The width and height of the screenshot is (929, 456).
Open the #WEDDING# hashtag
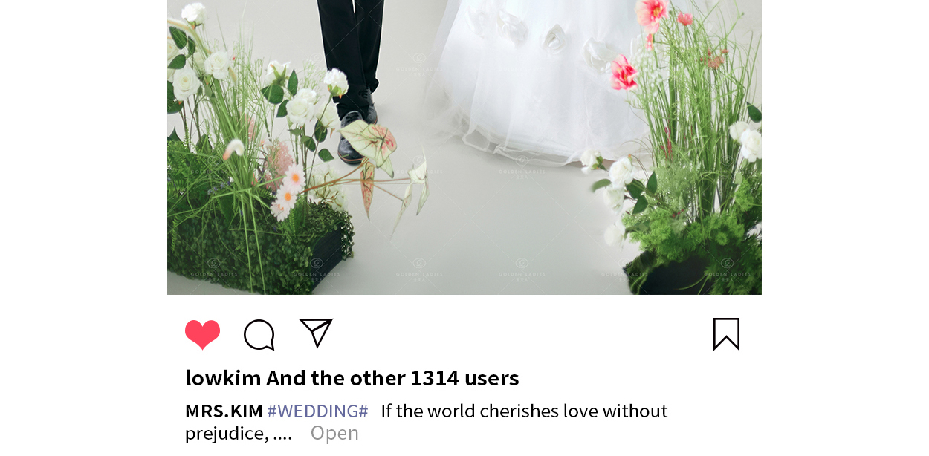317,411
